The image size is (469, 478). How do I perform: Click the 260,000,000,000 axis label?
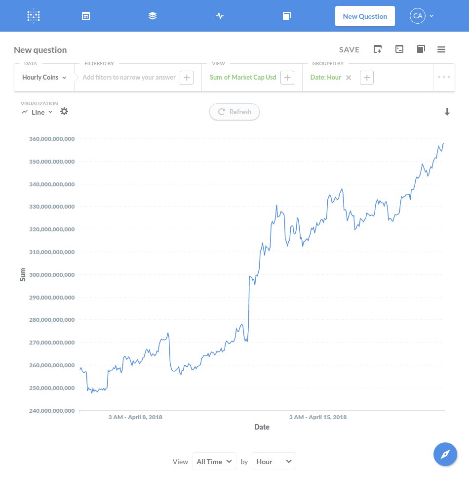(52, 365)
